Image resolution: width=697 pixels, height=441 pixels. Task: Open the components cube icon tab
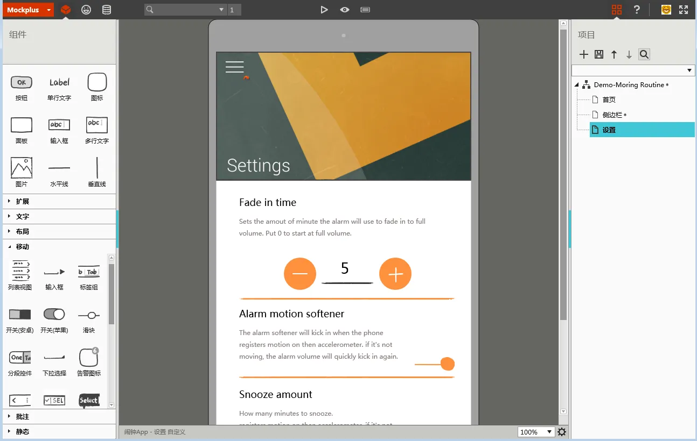tap(66, 10)
